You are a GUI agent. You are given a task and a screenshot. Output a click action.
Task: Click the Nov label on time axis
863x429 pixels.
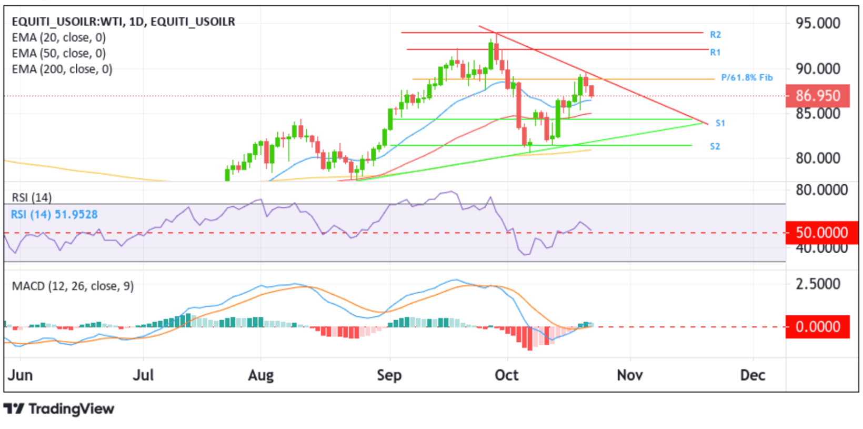click(630, 375)
